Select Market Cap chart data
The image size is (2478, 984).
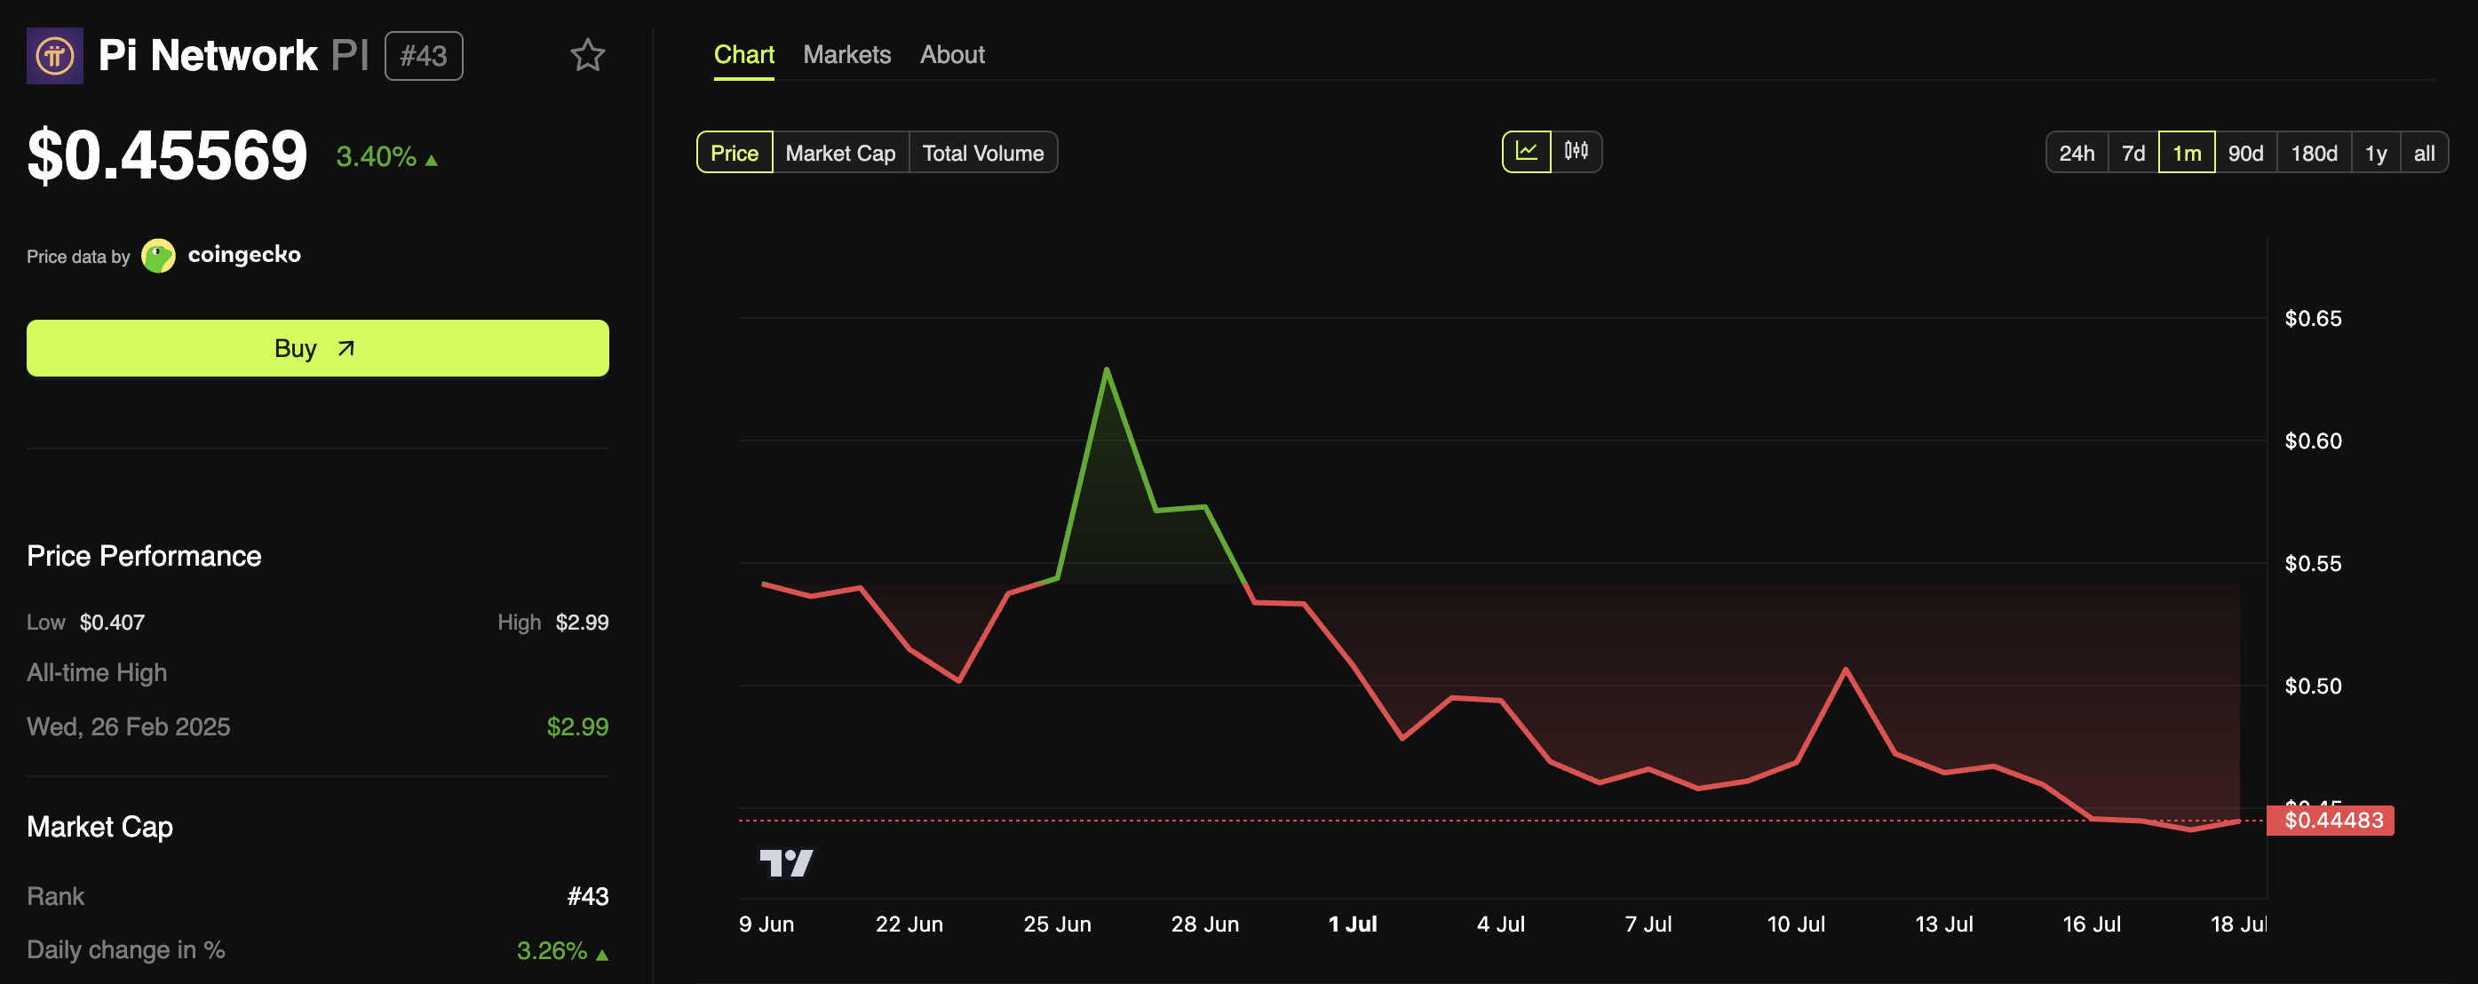point(840,153)
